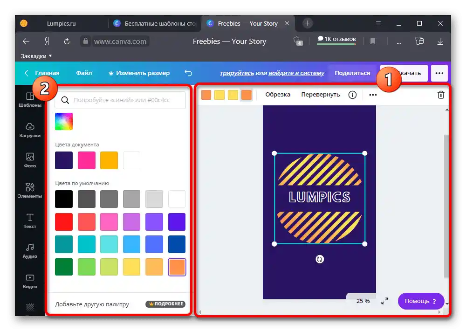466x331 pixels.
Task: Enter fullscreen with the expand arrows icon
Action: (384, 301)
